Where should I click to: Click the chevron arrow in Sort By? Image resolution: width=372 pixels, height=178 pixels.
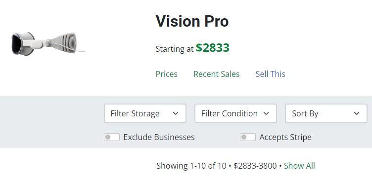point(357,113)
